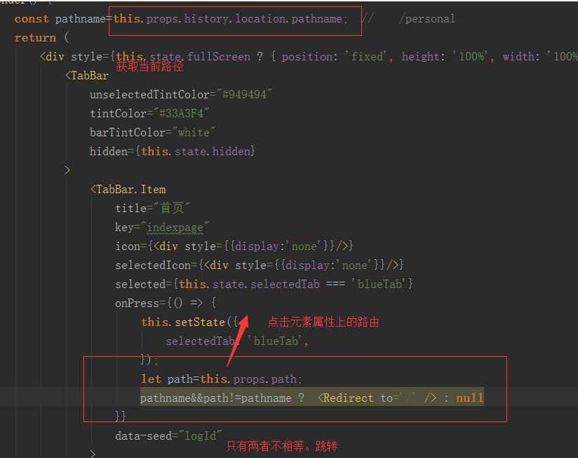578x458 pixels.
Task: Click 'Redirect' in the highlighted ternary line
Action: tap(349, 398)
